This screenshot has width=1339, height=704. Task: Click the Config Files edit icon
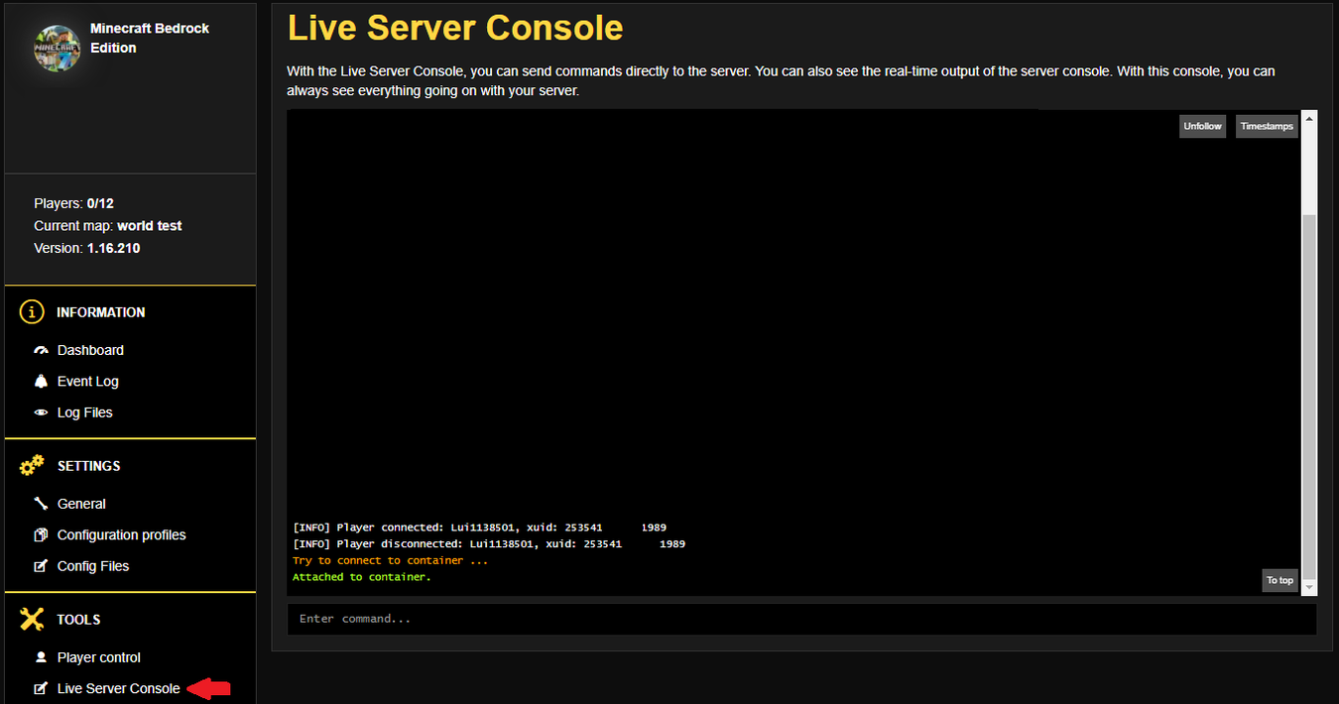click(x=41, y=566)
